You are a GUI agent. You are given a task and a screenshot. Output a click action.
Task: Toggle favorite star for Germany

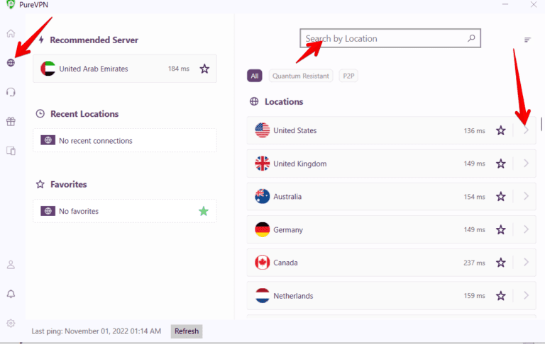500,230
